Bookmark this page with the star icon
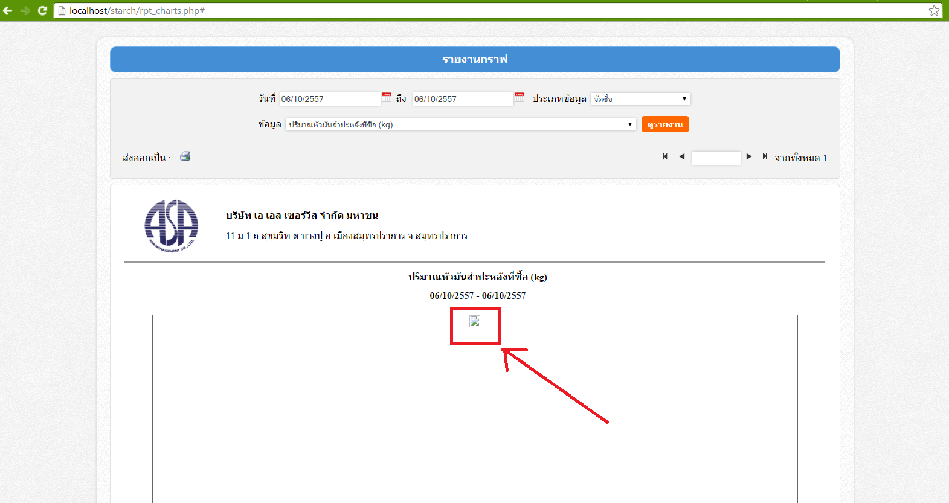The width and height of the screenshot is (949, 503). (x=934, y=10)
